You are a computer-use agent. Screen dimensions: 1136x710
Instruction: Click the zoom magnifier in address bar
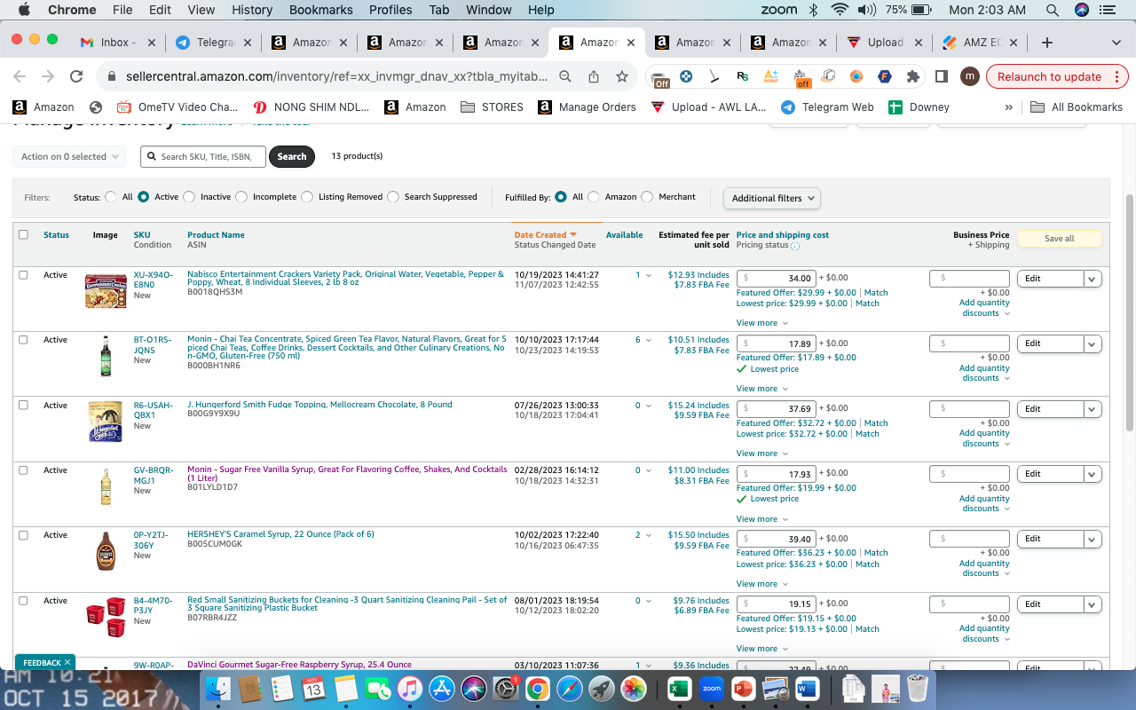[565, 76]
